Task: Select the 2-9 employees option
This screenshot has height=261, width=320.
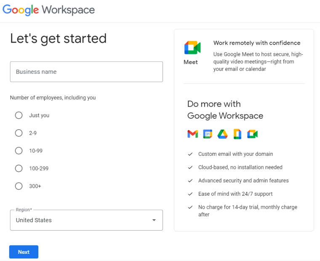Action: (19, 133)
